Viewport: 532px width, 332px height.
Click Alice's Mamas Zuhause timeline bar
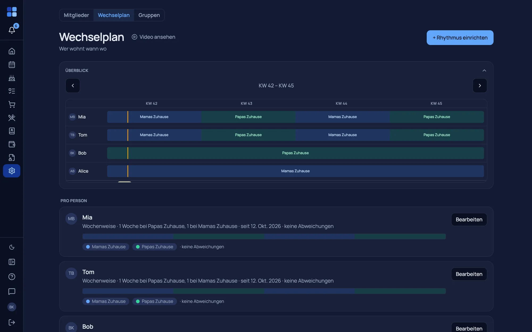pyautogui.click(x=295, y=171)
